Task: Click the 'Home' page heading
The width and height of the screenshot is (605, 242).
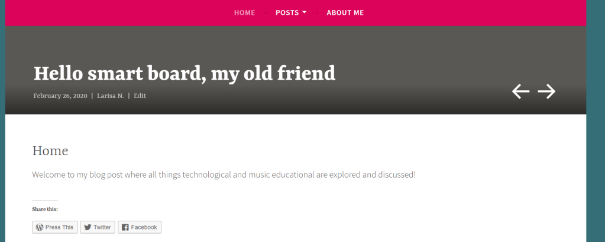Action: pos(50,151)
